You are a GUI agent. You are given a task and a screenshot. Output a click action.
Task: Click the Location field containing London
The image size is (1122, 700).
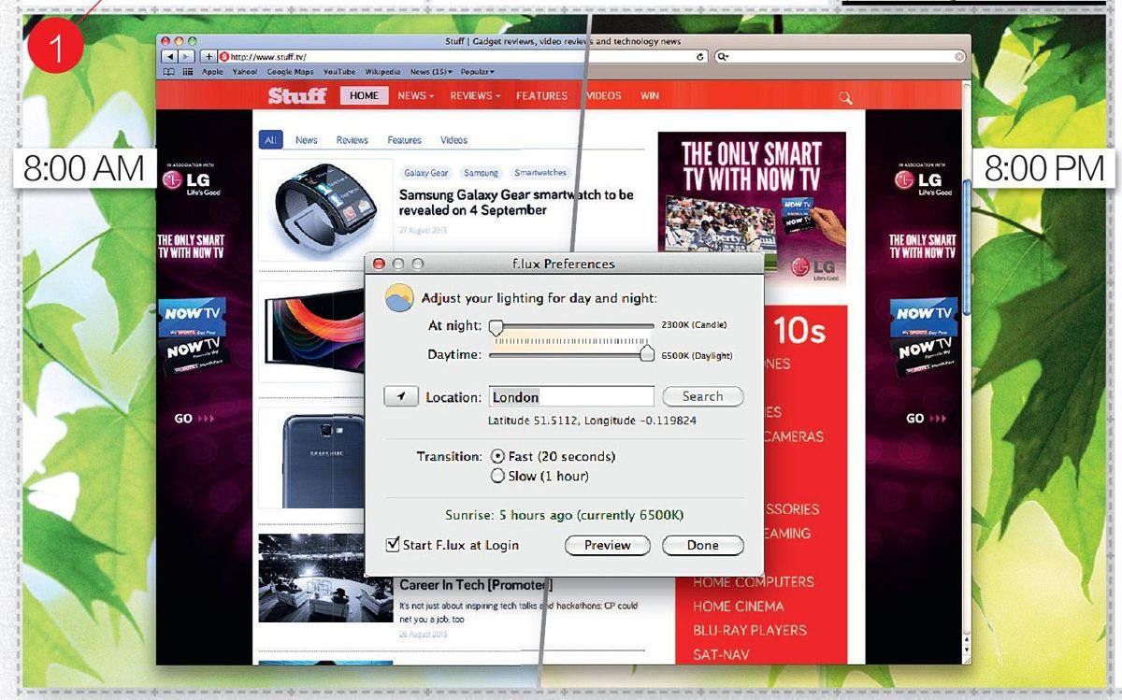[571, 397]
